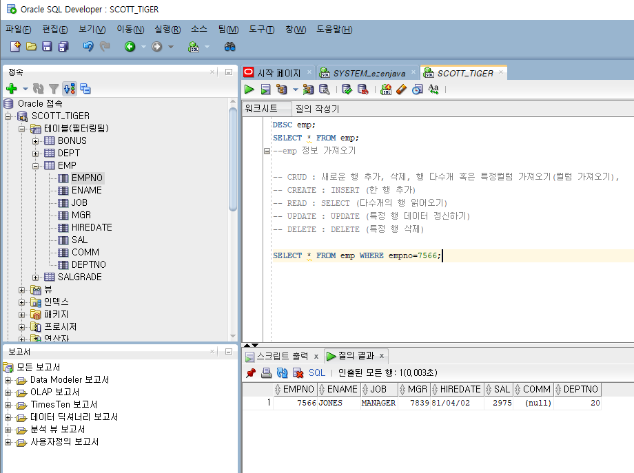
Task: Expand the Data Modeler 보고서 node
Action: tap(8, 380)
